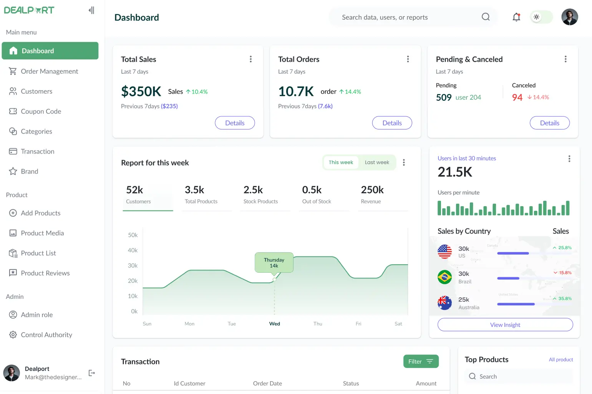Open the Coupon Code page
592x394 pixels.
(41, 111)
